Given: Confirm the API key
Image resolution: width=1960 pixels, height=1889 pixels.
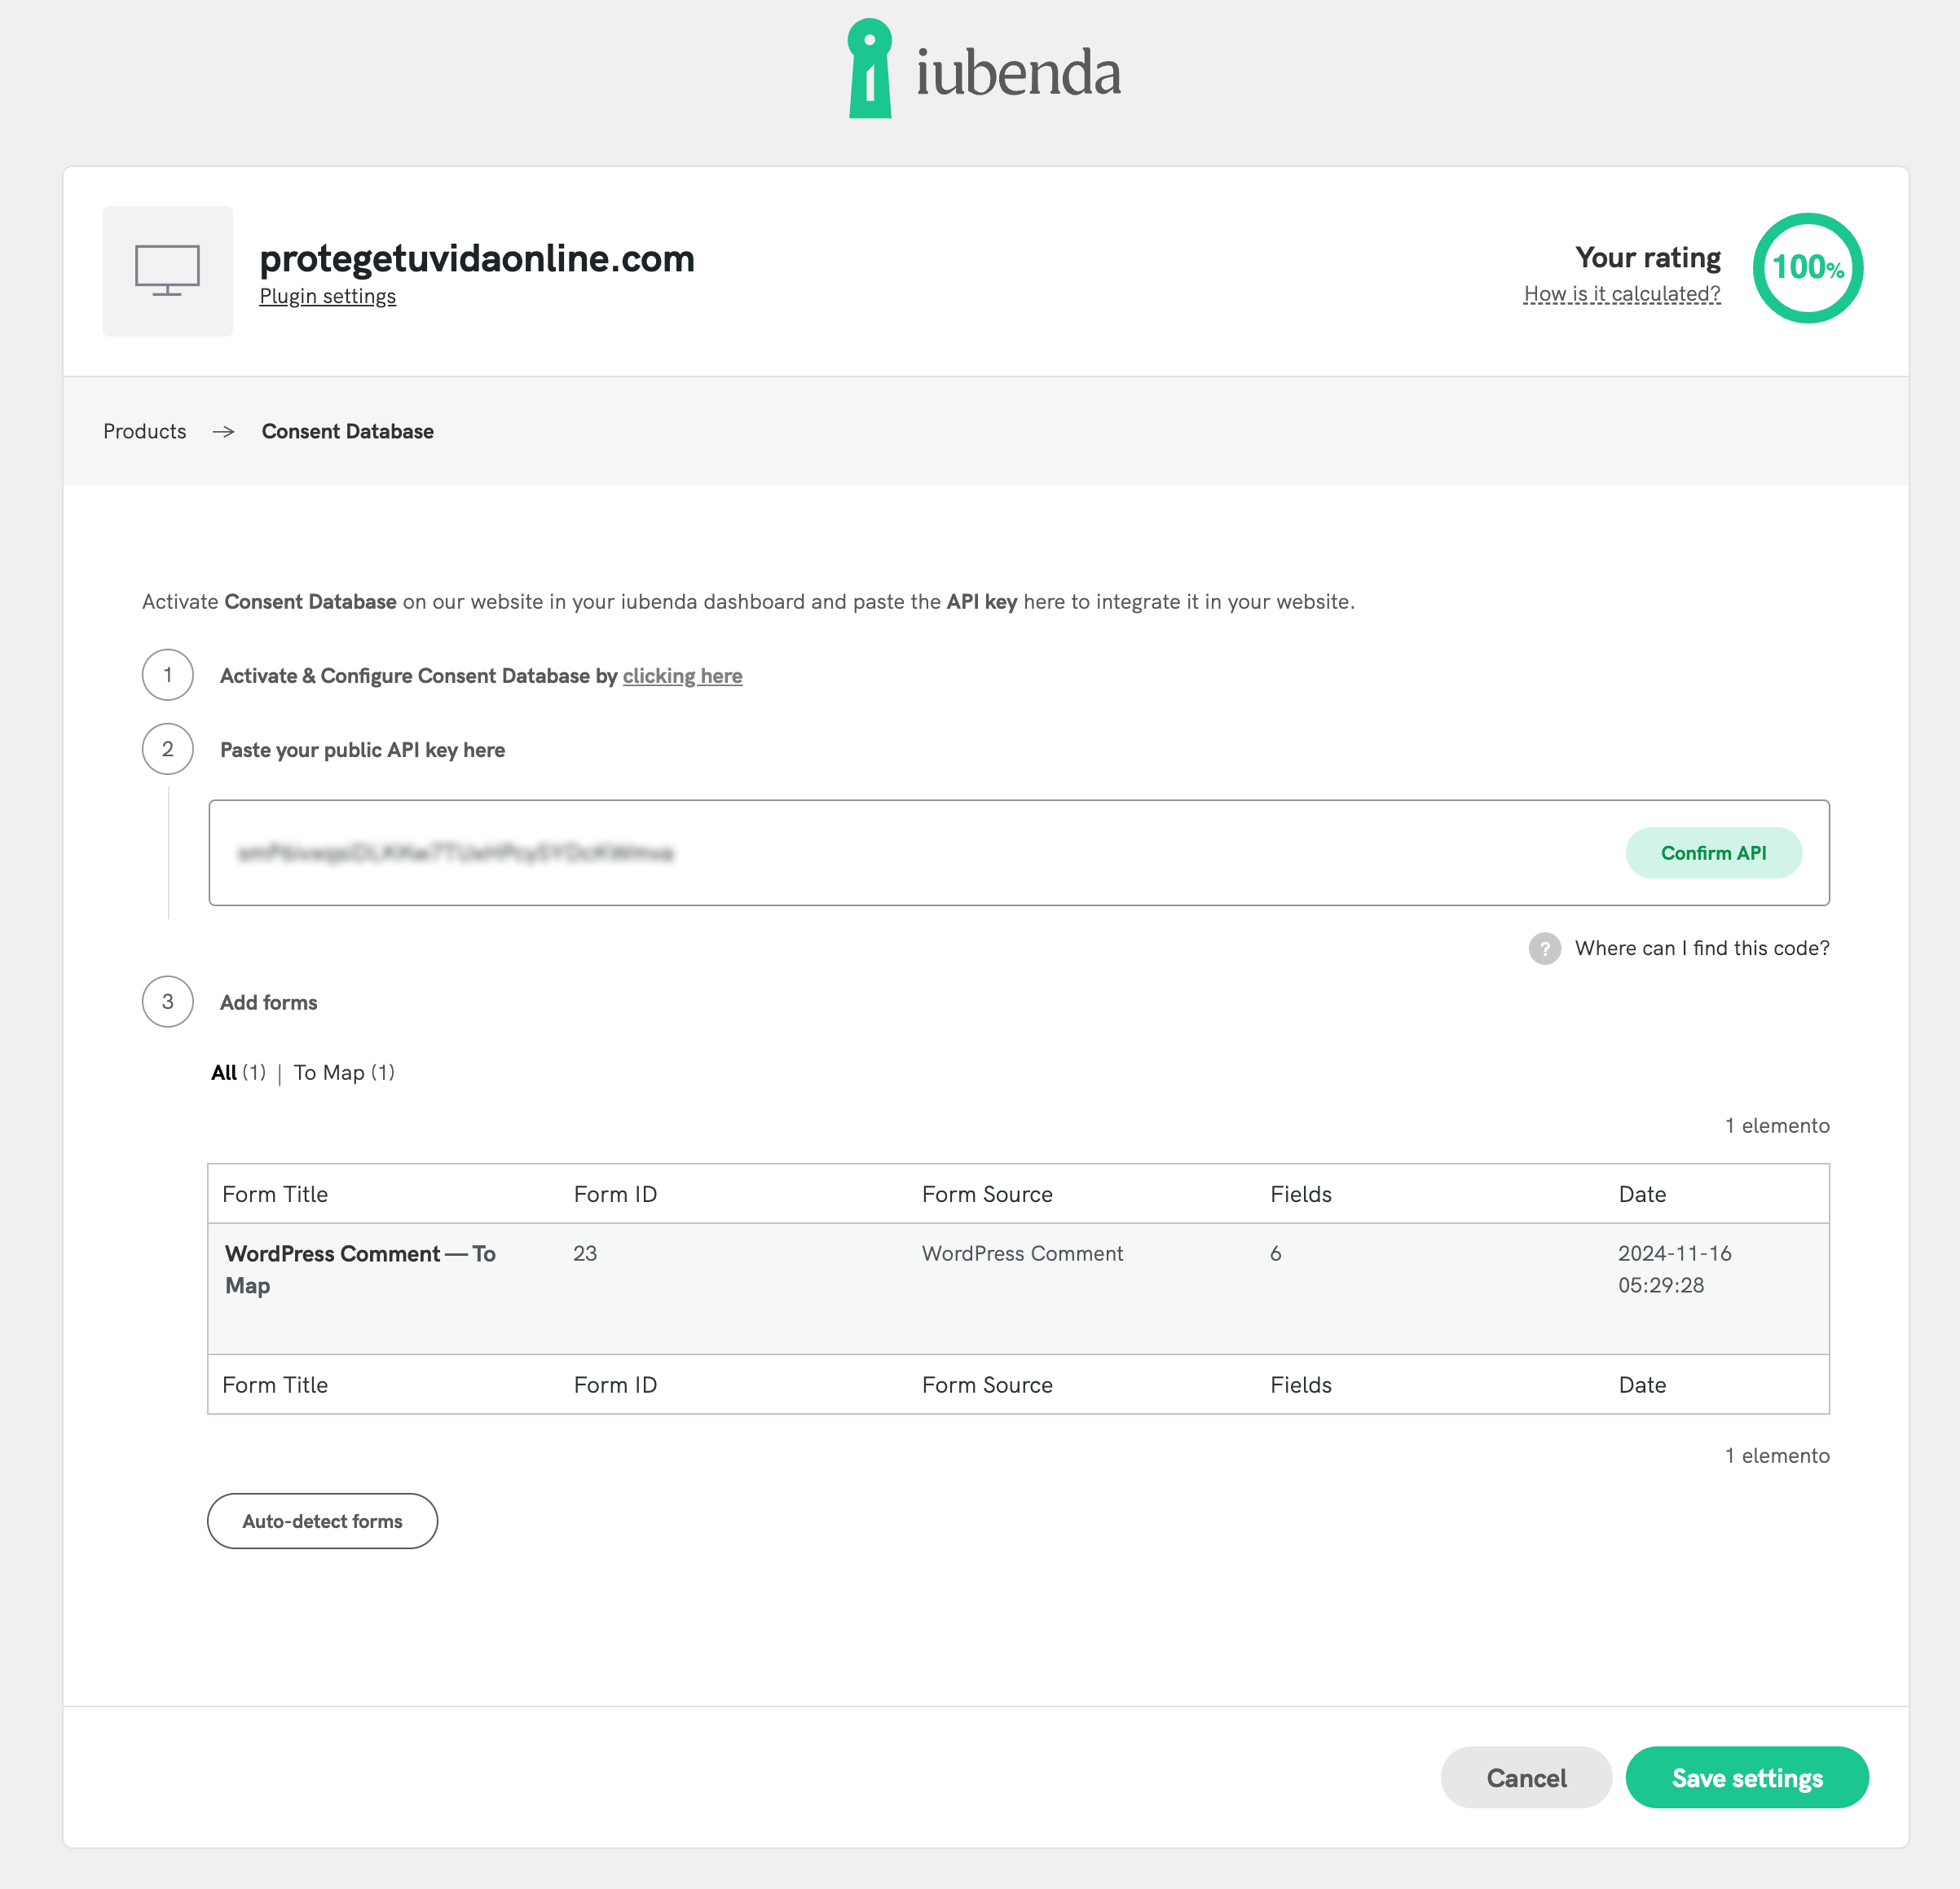Looking at the screenshot, I should click(1713, 853).
